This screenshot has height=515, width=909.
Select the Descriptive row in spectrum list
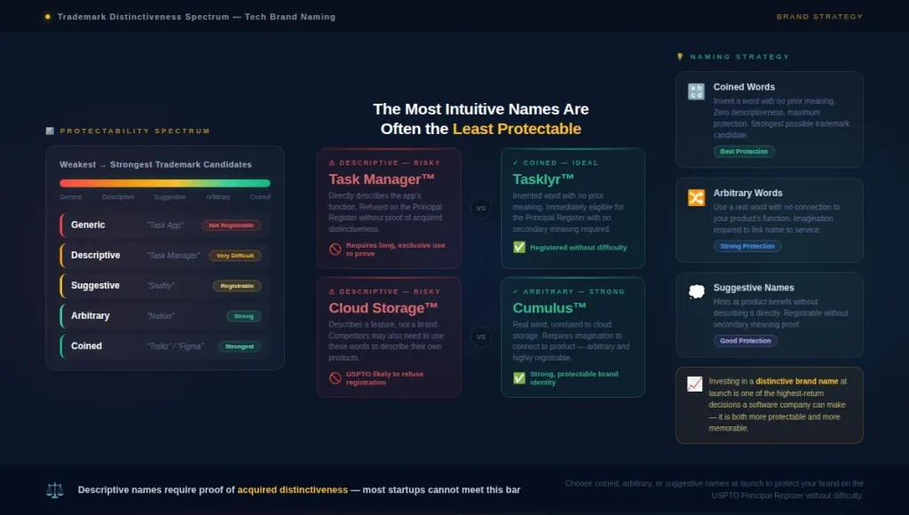[x=164, y=255]
